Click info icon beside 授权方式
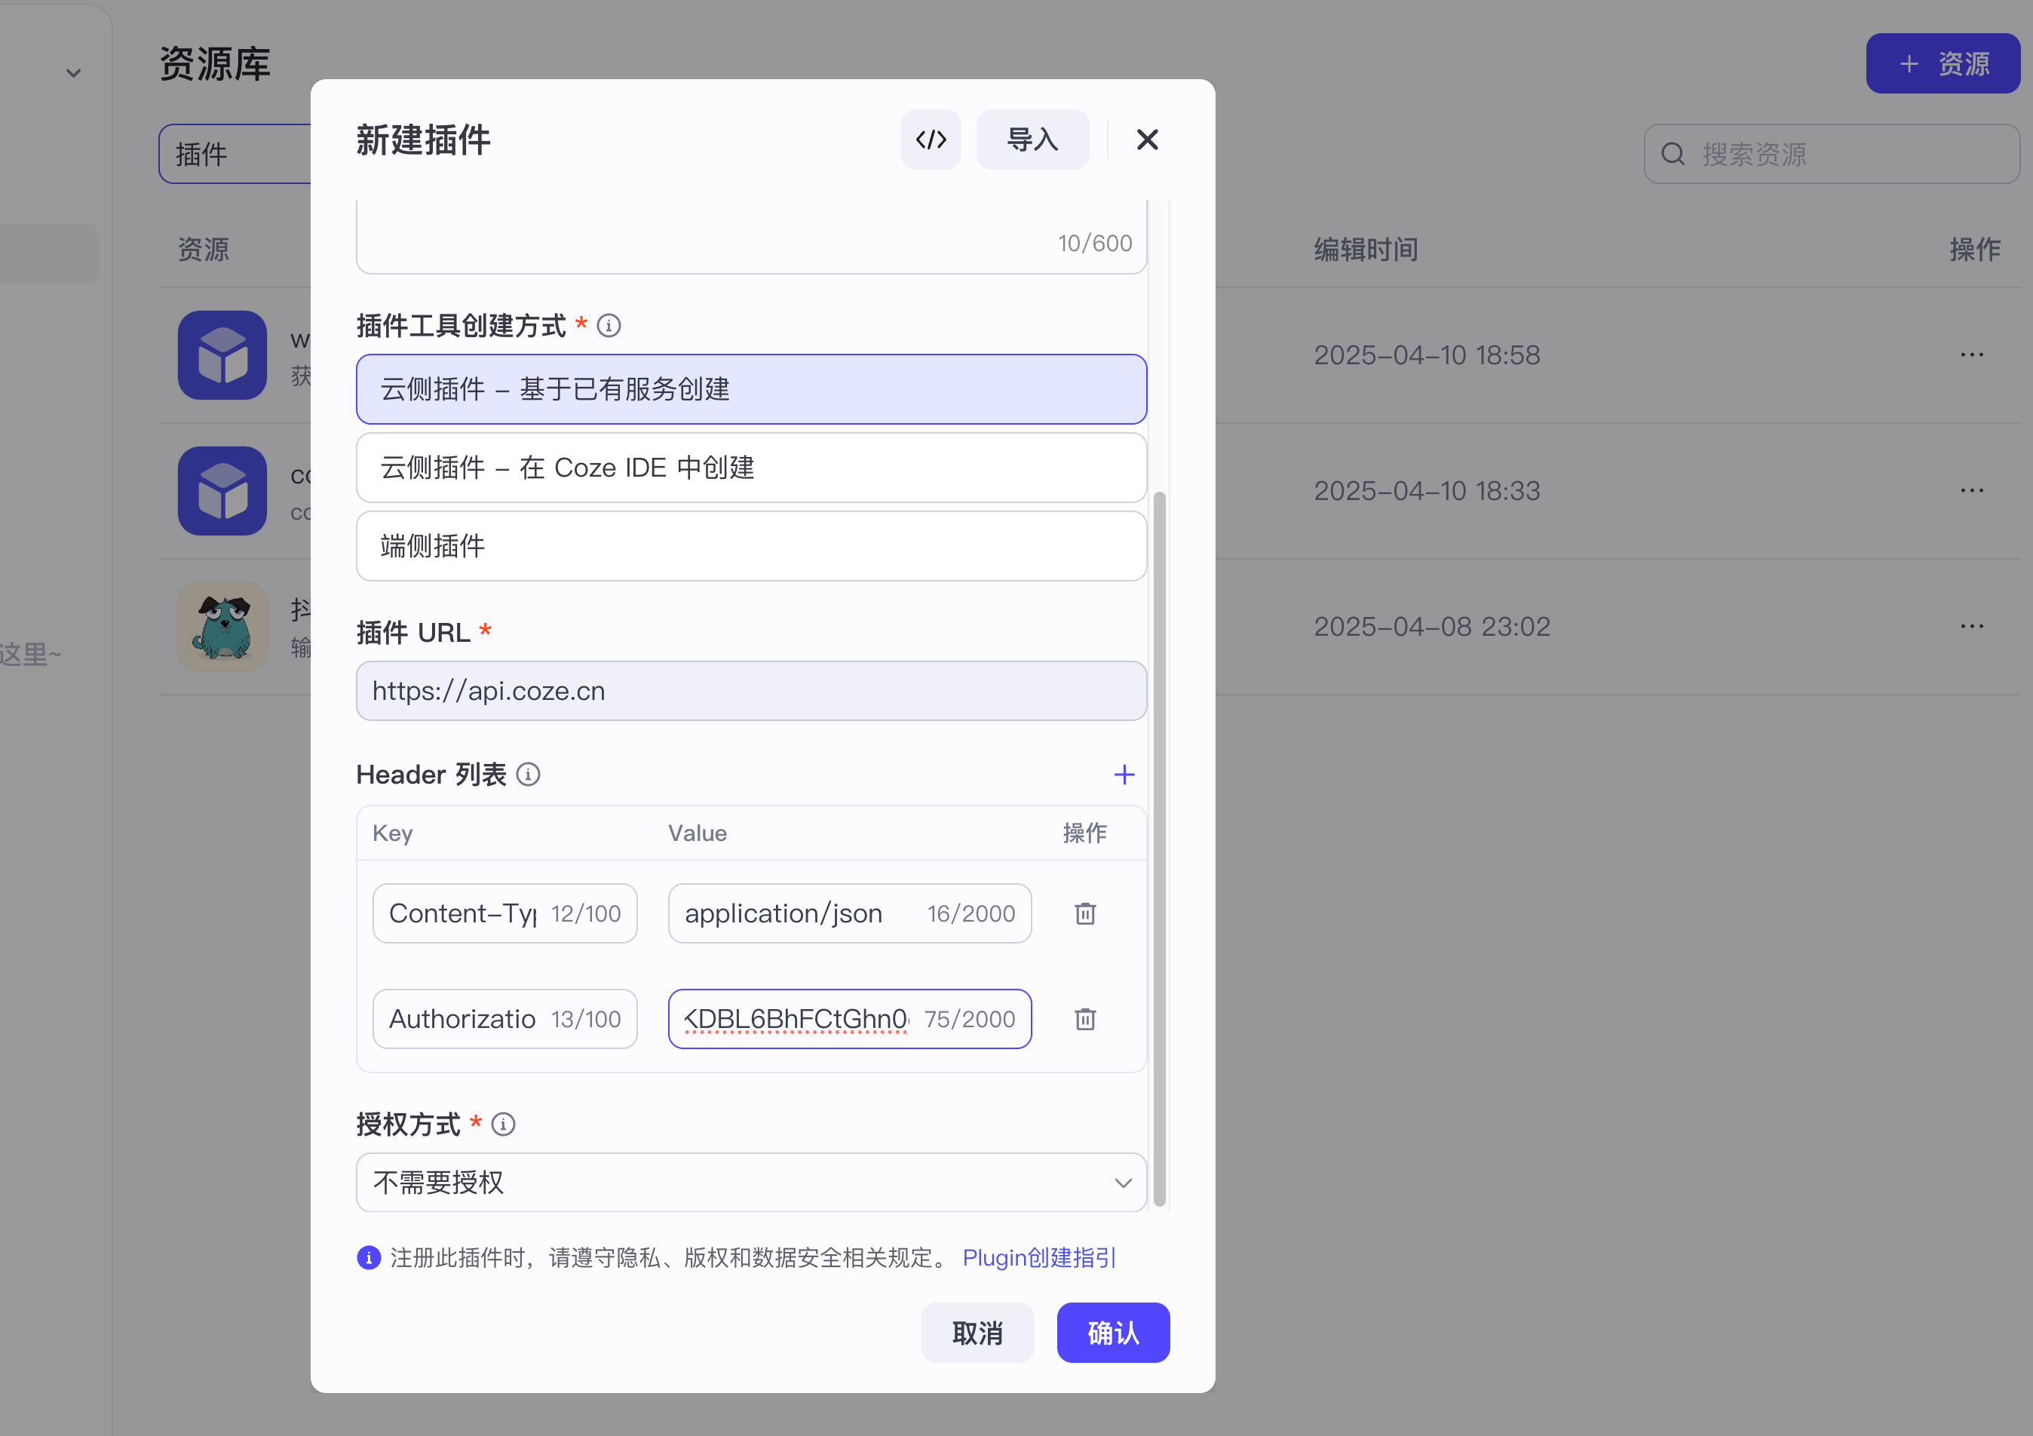This screenshot has height=1436, width=2033. [x=503, y=1125]
